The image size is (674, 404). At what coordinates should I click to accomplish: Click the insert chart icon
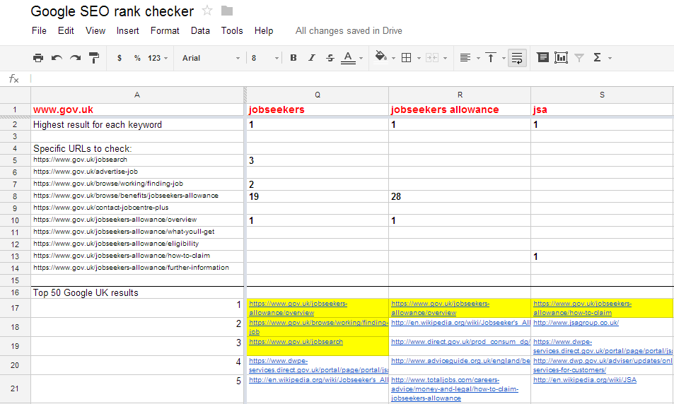pyautogui.click(x=561, y=57)
